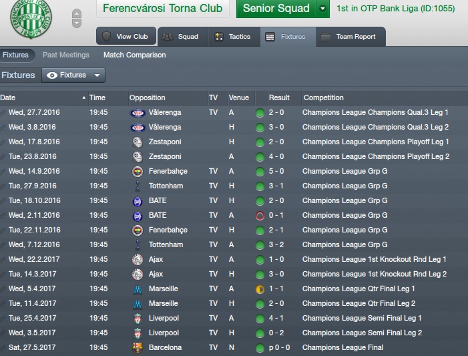Click the Ferencvárosi Torna Club name button
468x356 pixels.
pyautogui.click(x=162, y=9)
